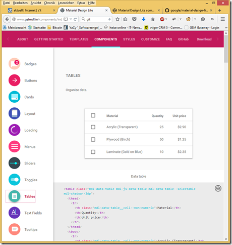Viewport: 232px width, 245px height.
Task: Open the Toggles component icon
Action: click(14, 180)
